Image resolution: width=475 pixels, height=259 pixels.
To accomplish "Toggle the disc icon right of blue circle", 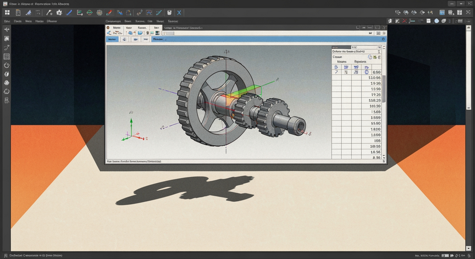I will coord(444,21).
